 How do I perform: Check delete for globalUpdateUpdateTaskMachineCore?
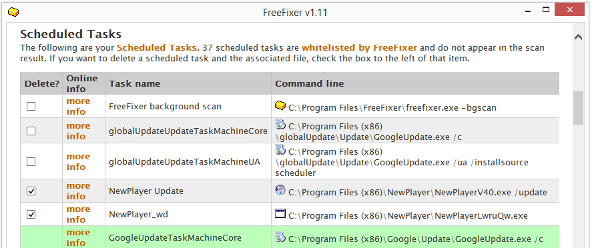pos(31,131)
